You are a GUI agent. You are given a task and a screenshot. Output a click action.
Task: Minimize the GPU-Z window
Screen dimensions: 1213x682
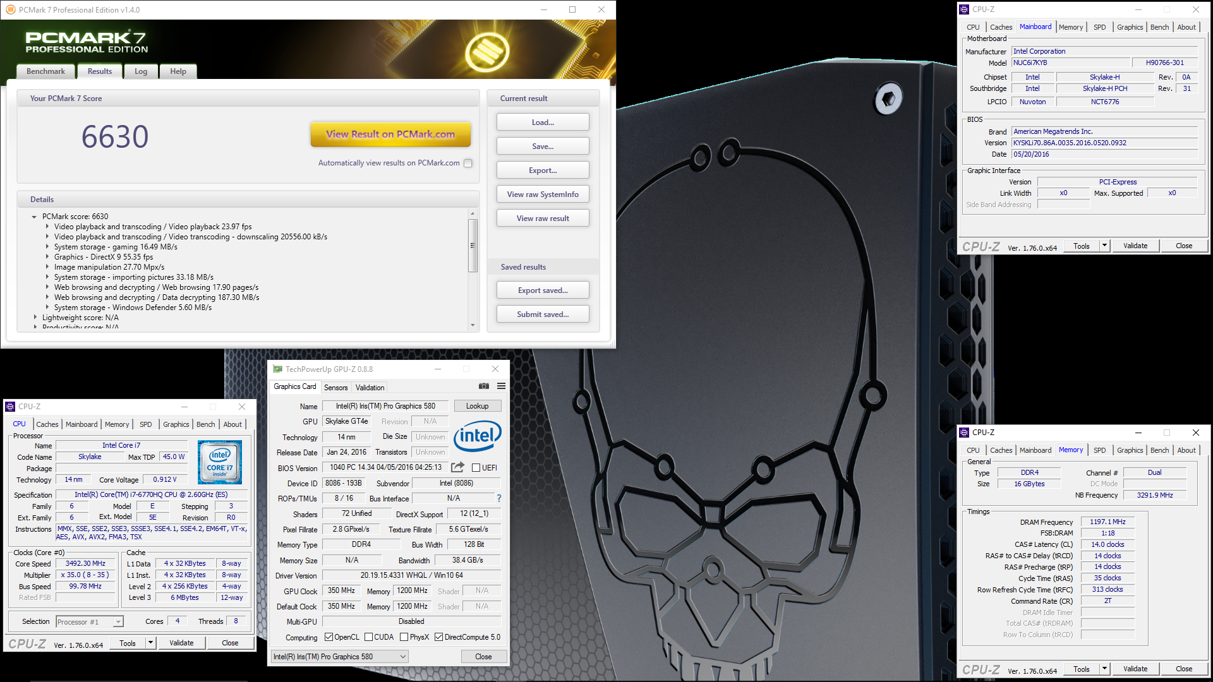click(x=437, y=369)
